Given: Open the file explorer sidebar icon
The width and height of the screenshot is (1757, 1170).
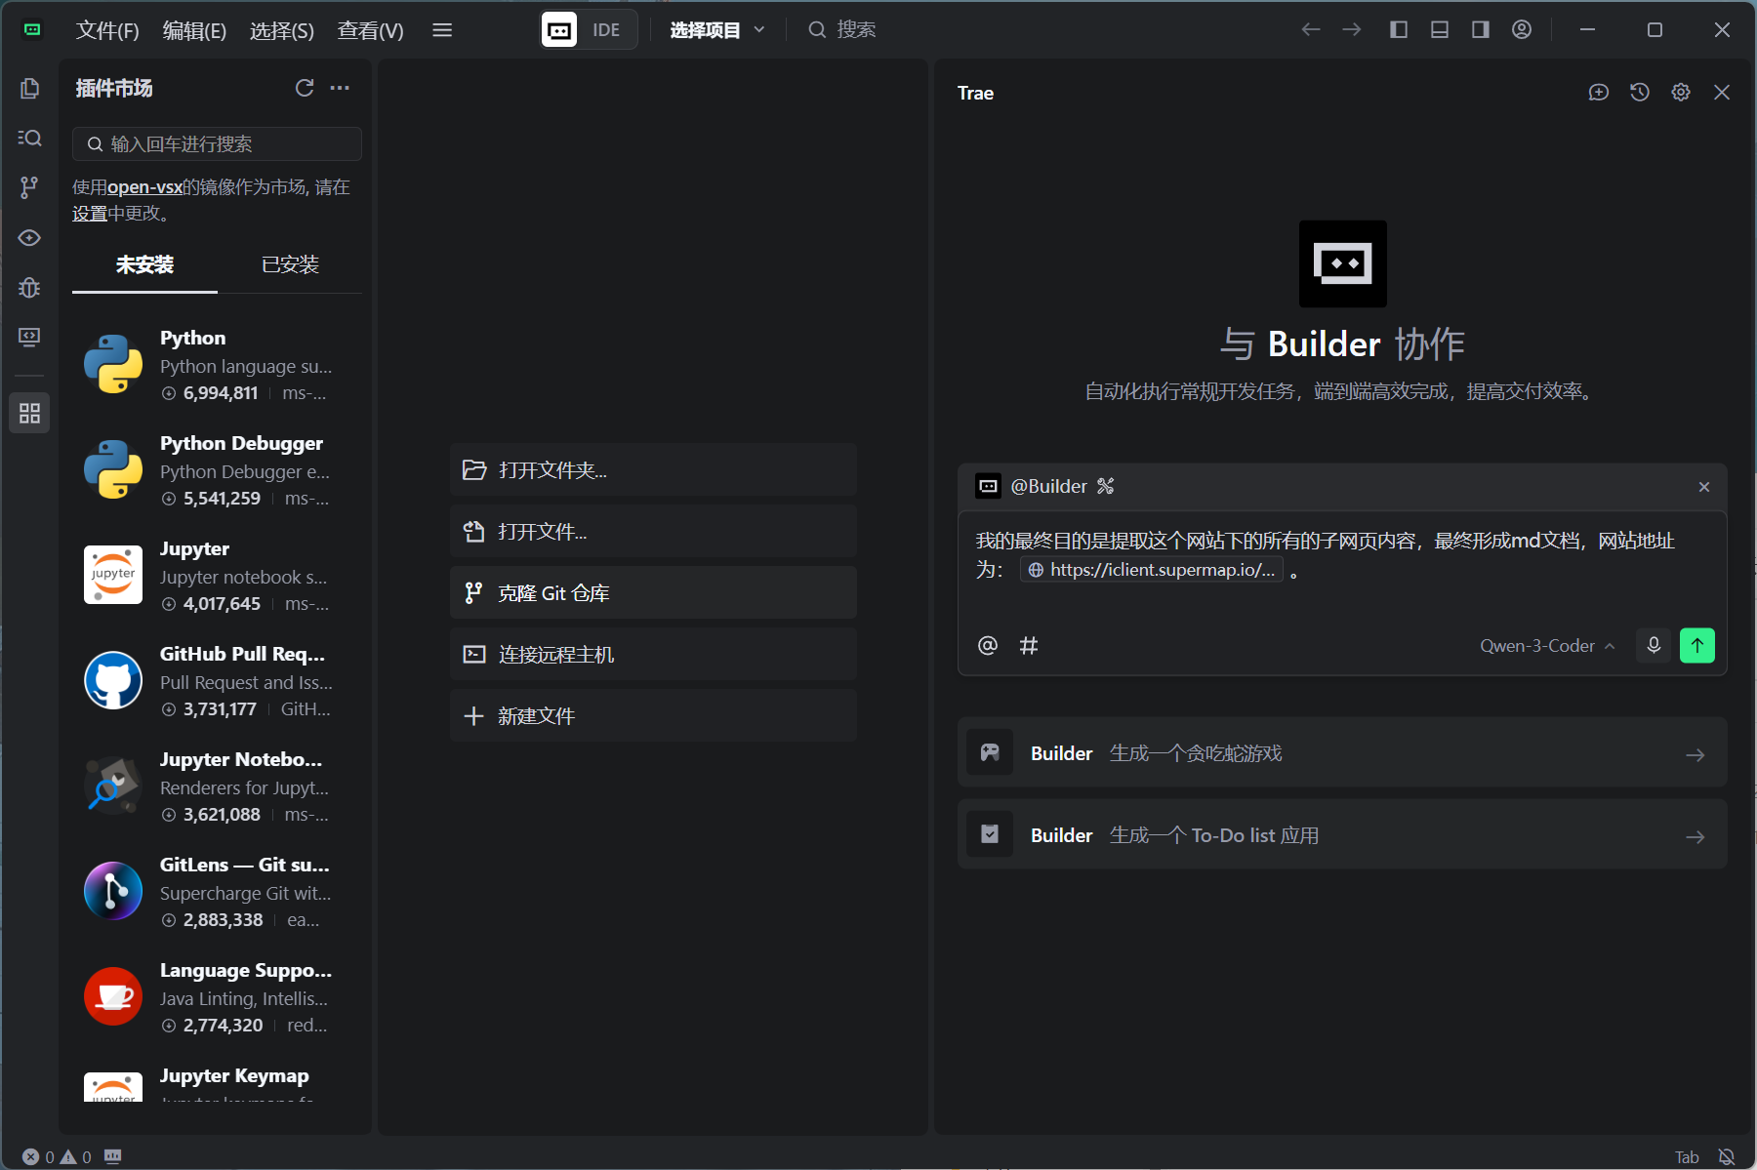Looking at the screenshot, I should pos(29,89).
